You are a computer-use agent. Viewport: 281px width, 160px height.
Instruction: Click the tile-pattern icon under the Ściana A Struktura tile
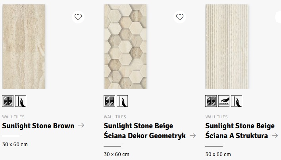[211, 101]
